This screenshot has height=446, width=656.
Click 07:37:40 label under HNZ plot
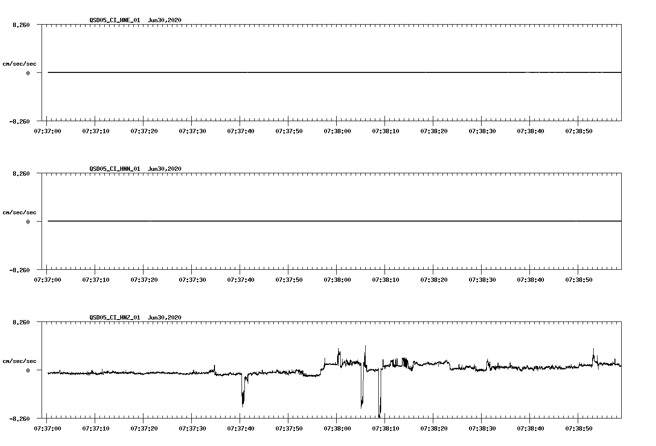(241, 428)
